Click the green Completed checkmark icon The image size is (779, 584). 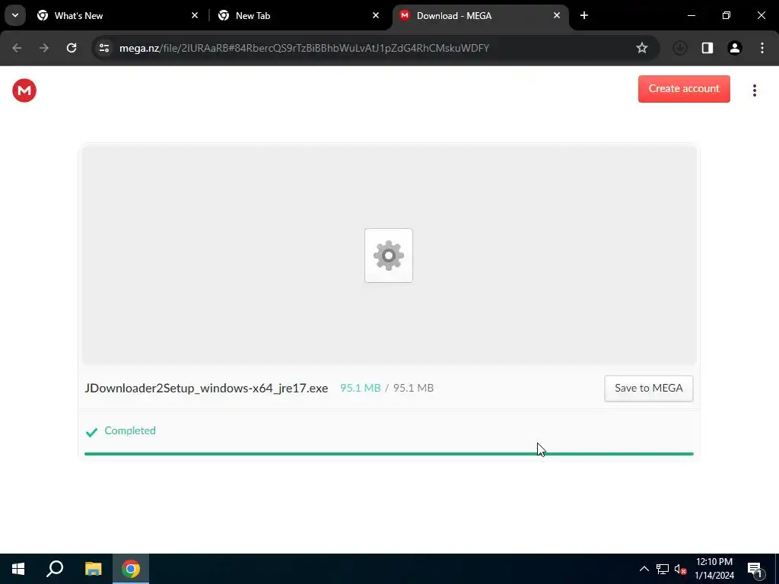point(91,432)
